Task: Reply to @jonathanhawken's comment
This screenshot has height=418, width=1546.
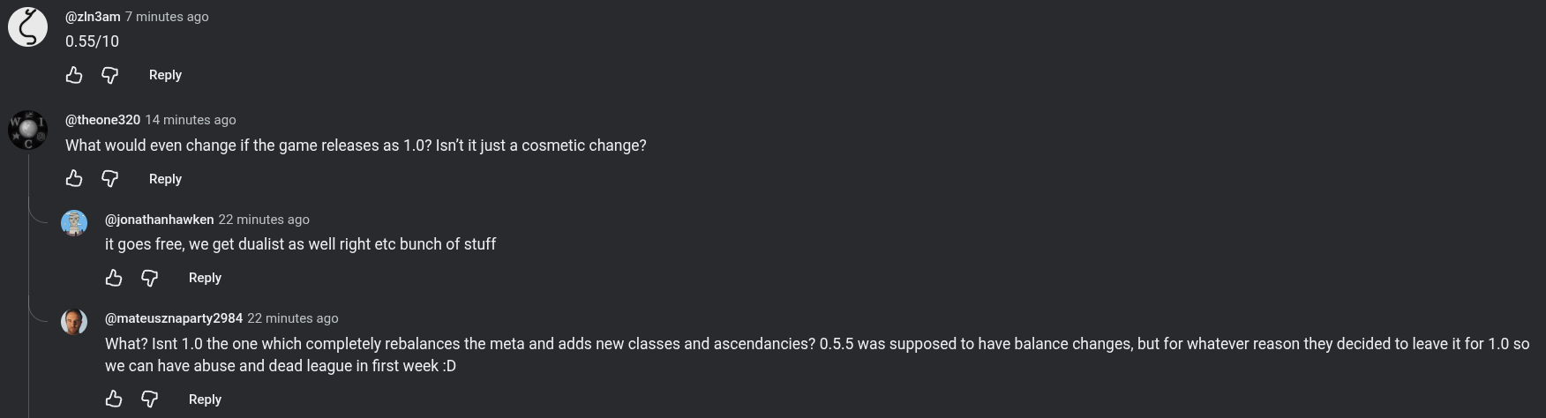Action: 205,278
